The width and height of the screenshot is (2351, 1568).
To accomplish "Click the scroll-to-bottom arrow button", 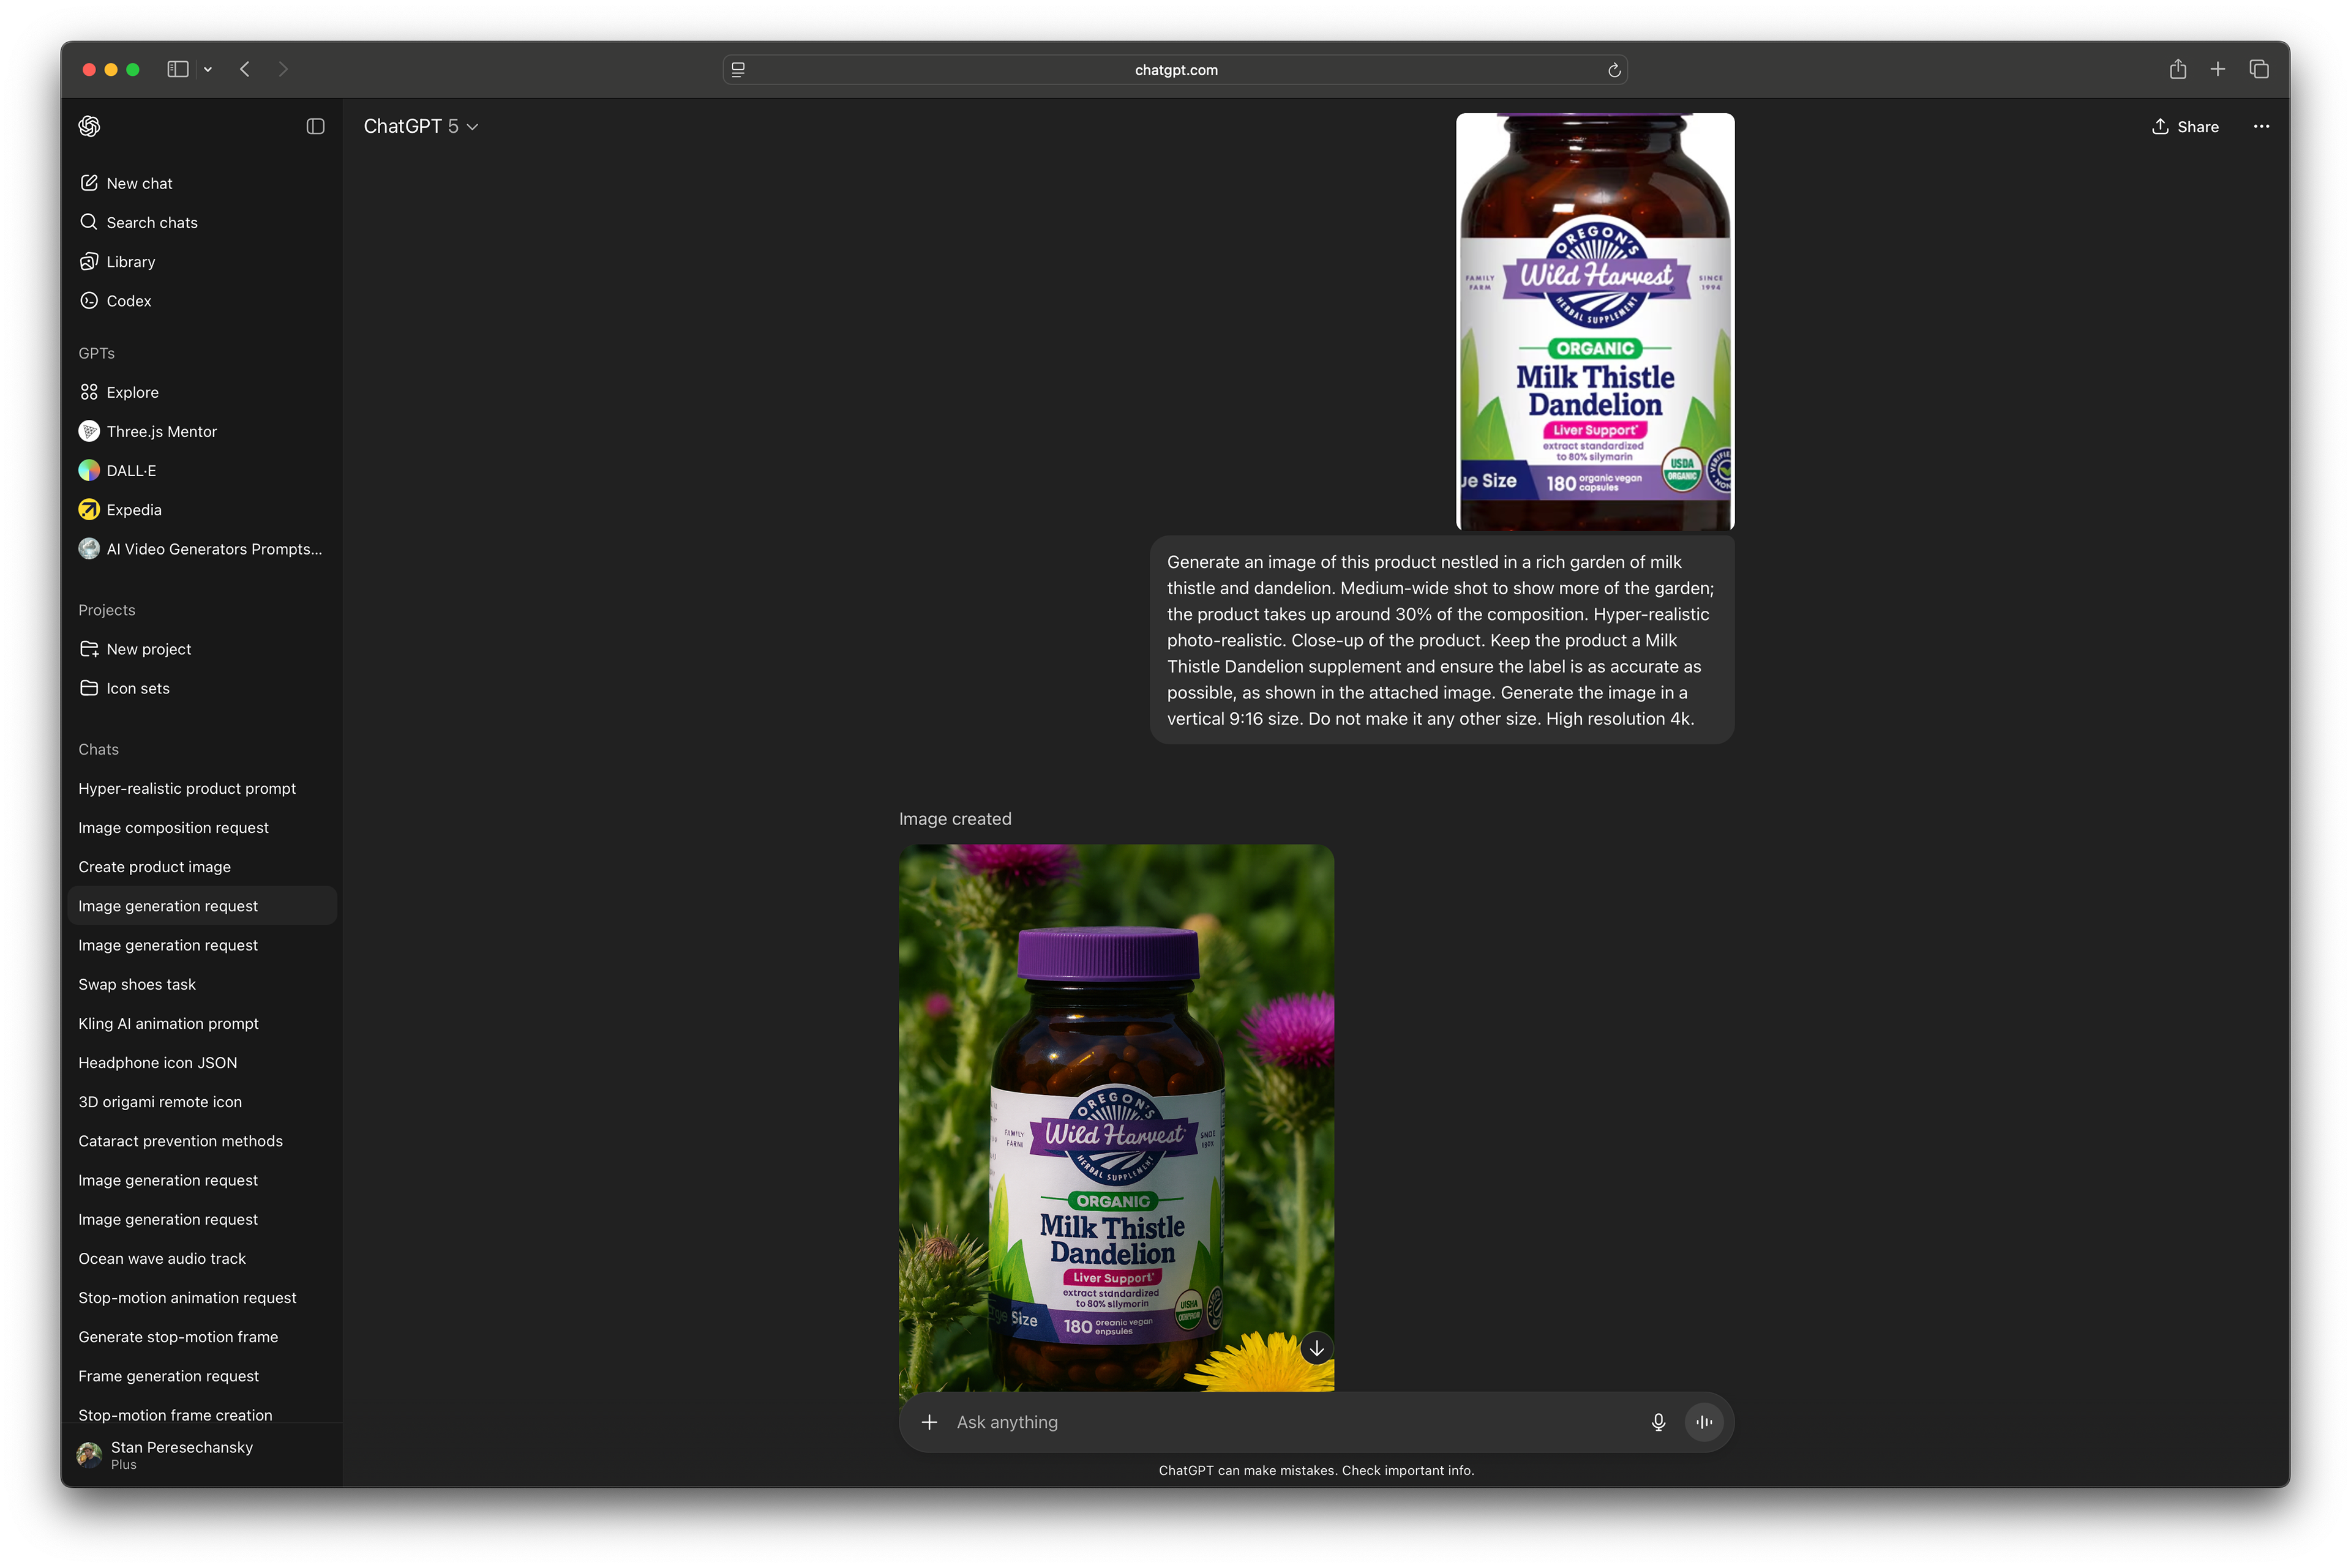I will point(1316,1348).
